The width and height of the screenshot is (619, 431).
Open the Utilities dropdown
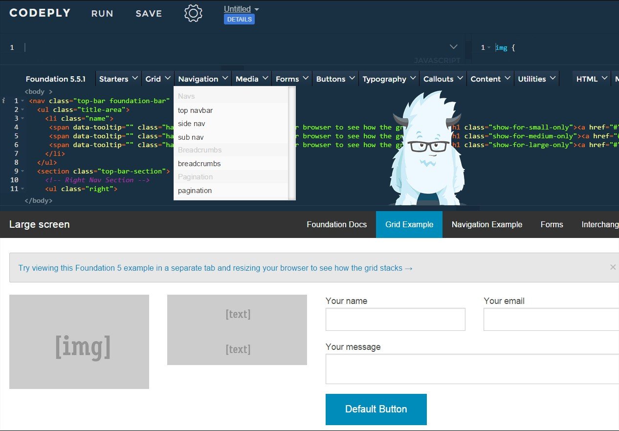tap(537, 79)
